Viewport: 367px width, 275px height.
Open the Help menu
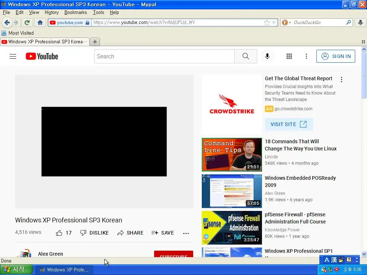114,13
